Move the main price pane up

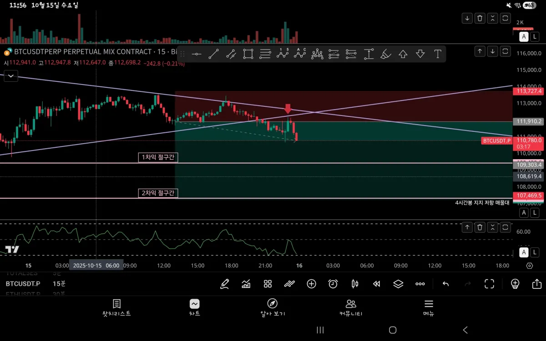coord(480,51)
